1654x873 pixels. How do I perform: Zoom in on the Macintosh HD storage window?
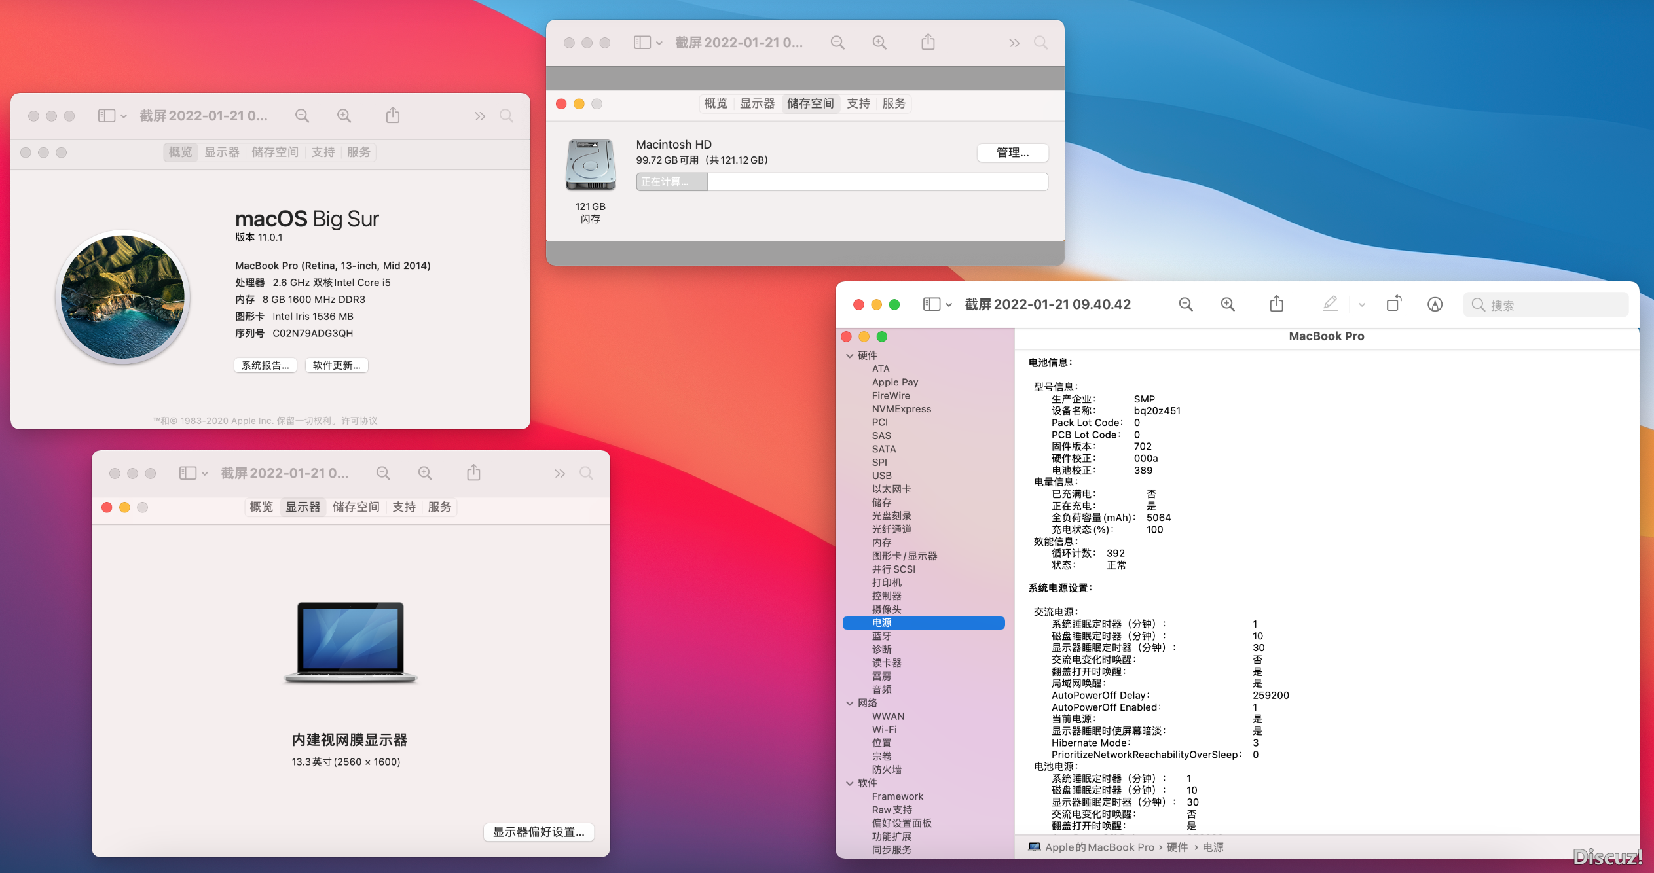(879, 43)
